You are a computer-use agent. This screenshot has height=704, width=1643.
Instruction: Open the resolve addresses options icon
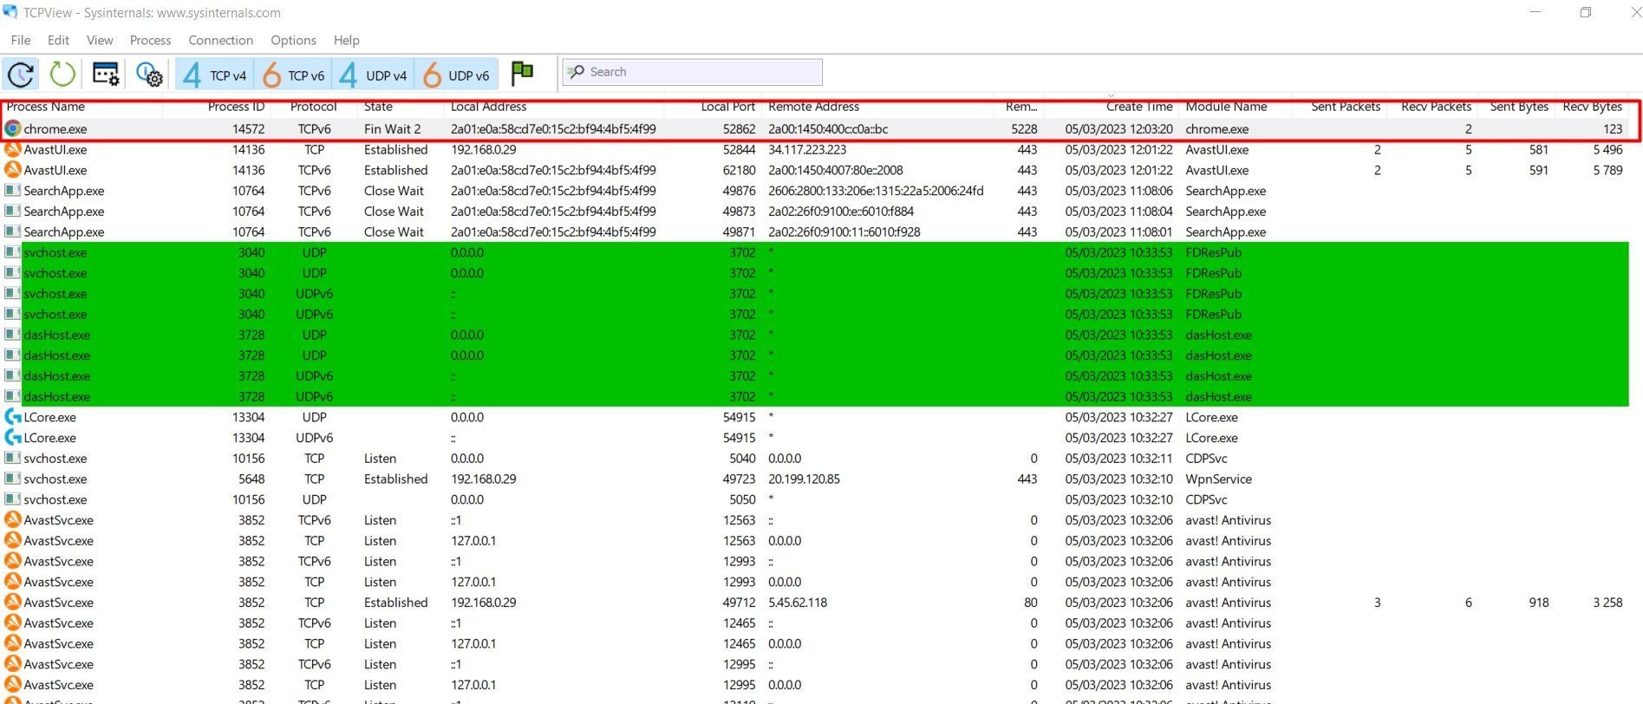(x=106, y=74)
